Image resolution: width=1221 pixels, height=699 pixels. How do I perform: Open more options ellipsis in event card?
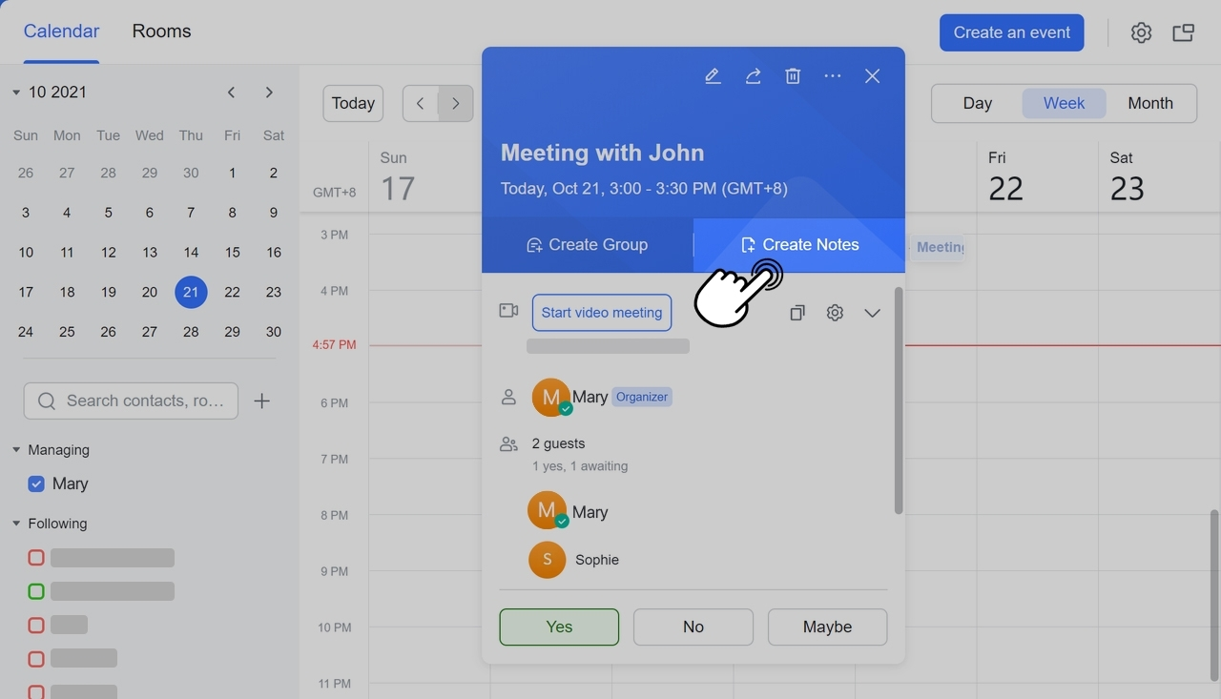click(x=833, y=76)
